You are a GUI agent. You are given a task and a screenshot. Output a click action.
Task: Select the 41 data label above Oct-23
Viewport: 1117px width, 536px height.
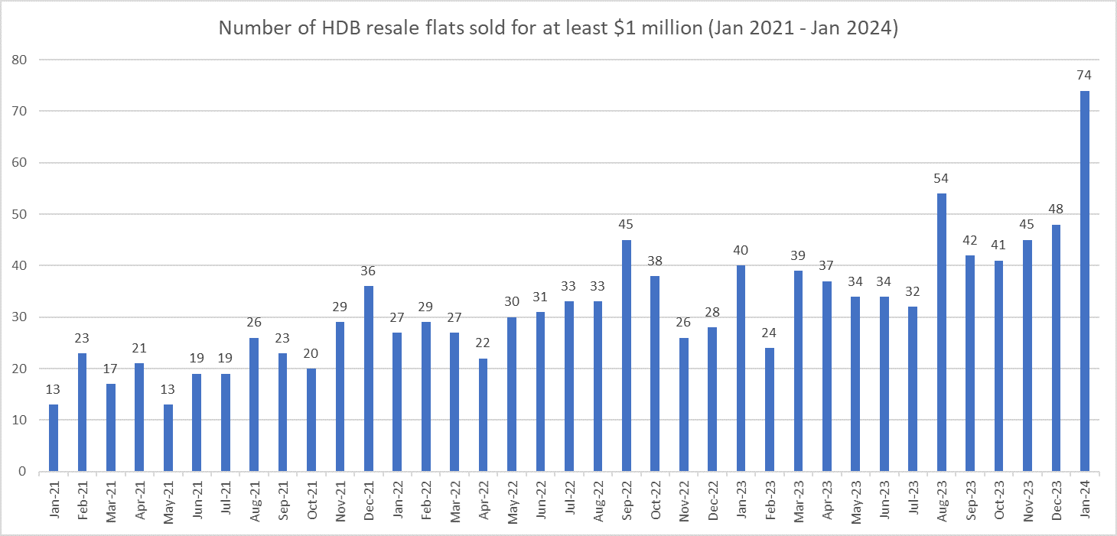click(x=998, y=245)
